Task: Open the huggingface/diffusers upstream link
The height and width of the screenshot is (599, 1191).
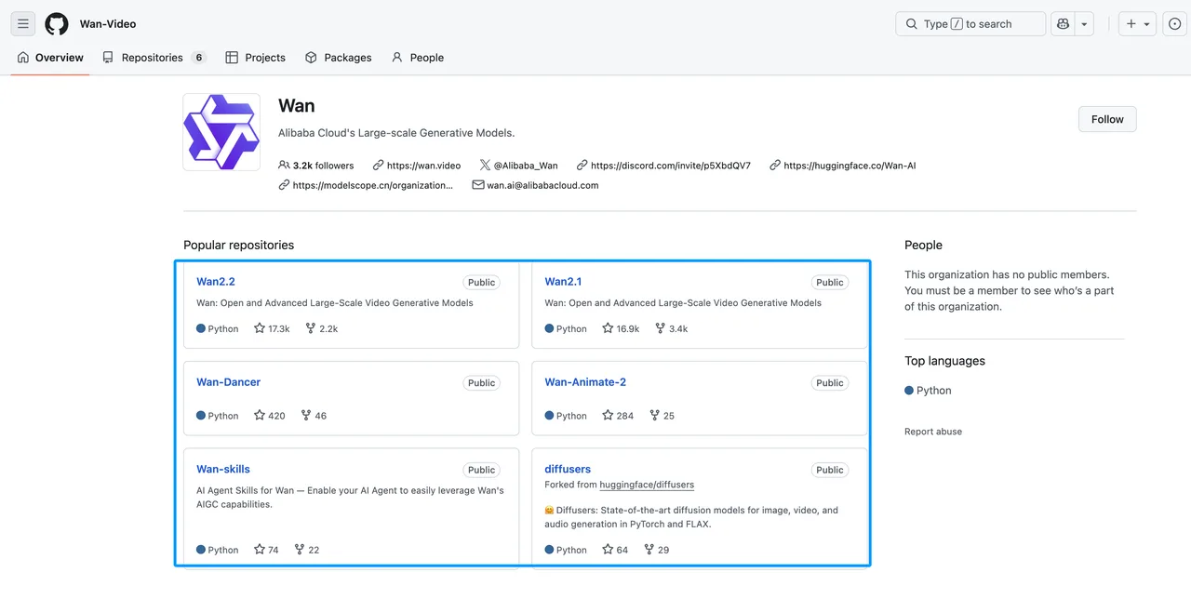Action: [647, 485]
